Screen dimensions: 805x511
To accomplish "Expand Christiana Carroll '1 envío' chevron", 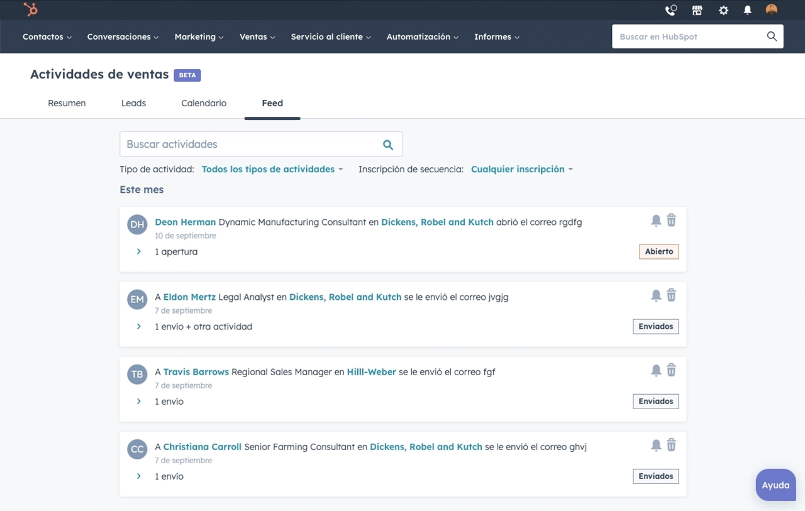I will (x=139, y=476).
